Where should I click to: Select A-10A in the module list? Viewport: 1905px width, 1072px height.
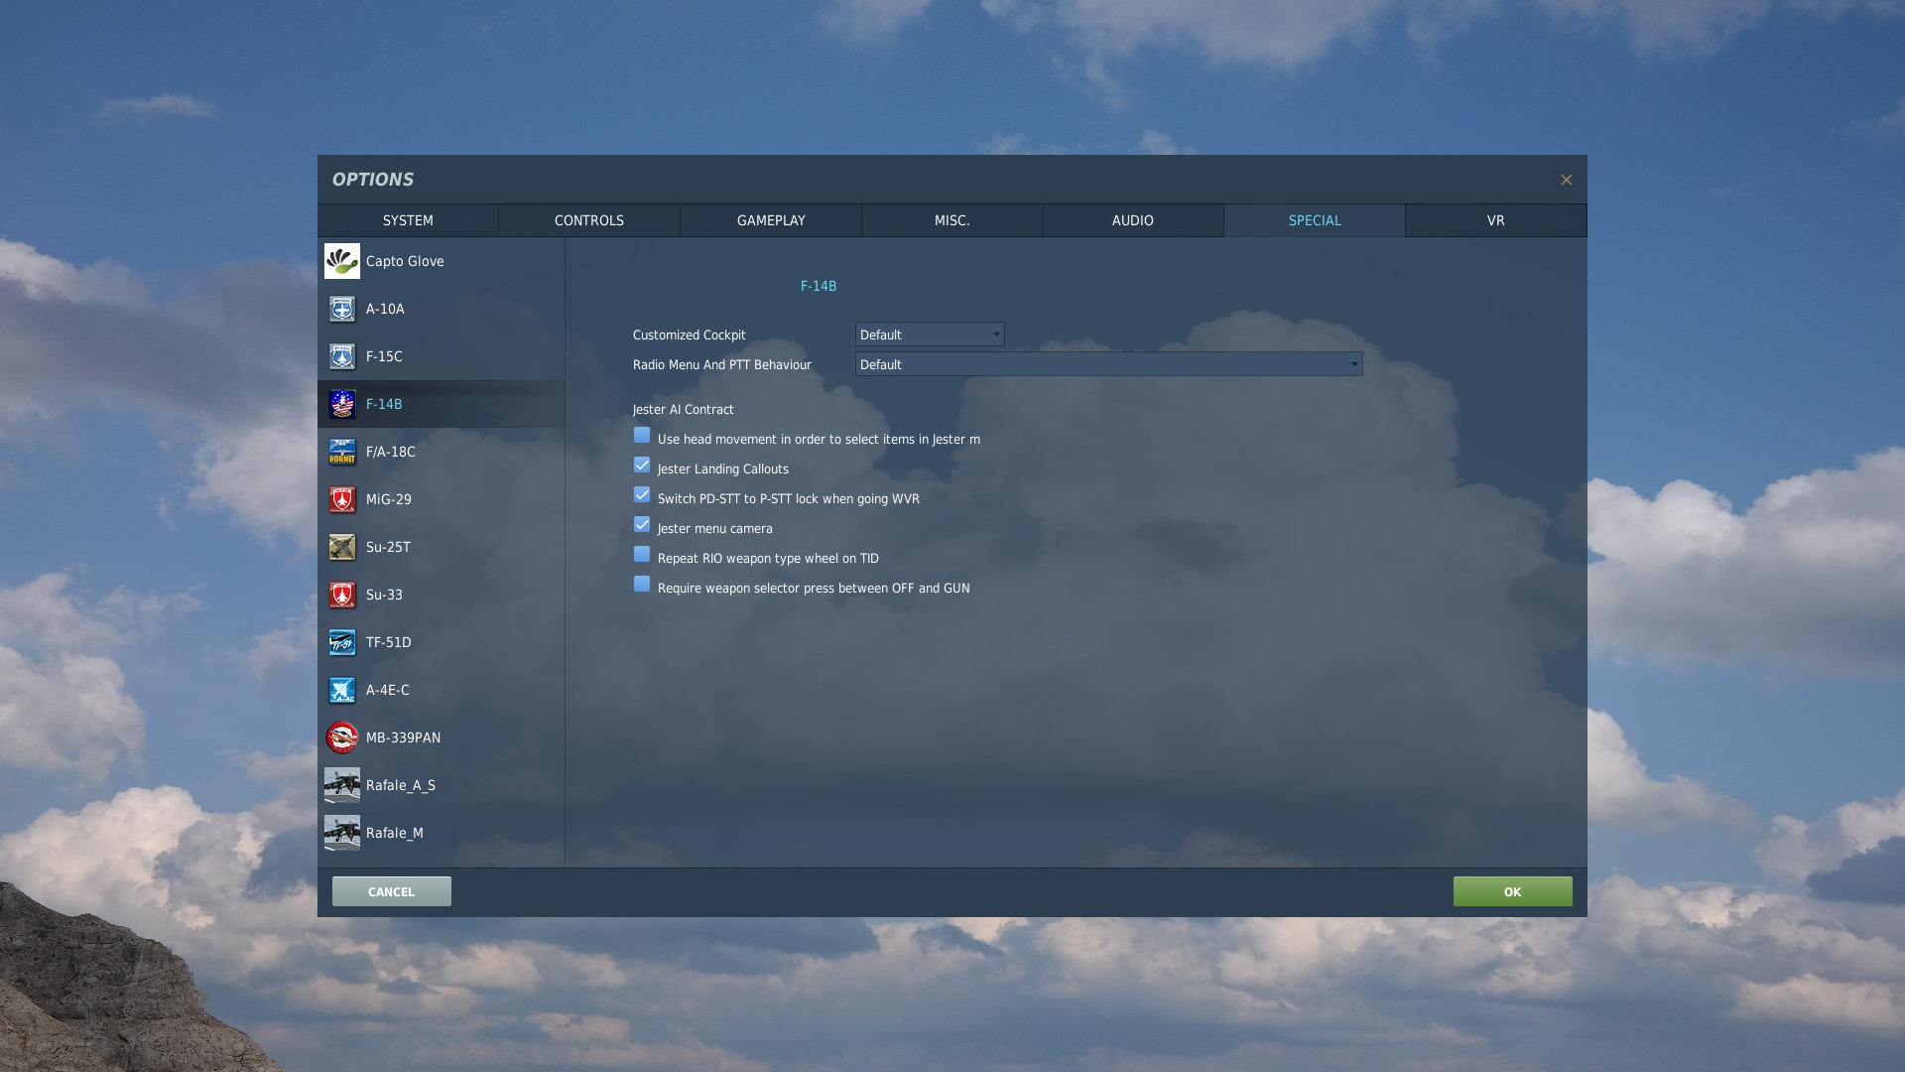[441, 309]
